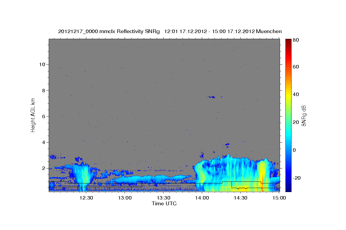Click the 14:00 time axis label

coord(202,198)
